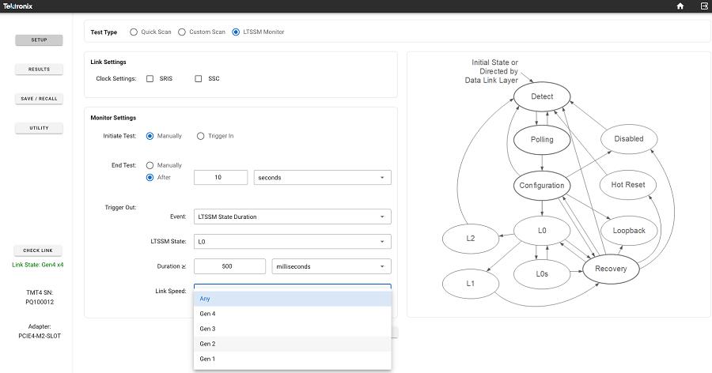Set End Test to Manually

coord(150,165)
